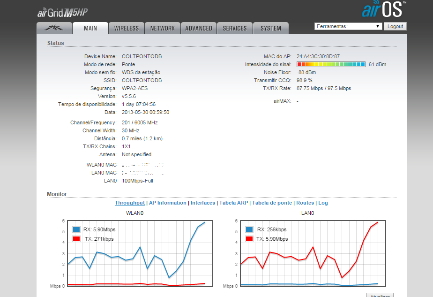433x297 pixels.
Task: Show the Throughput monitor
Action: [x=130, y=203]
